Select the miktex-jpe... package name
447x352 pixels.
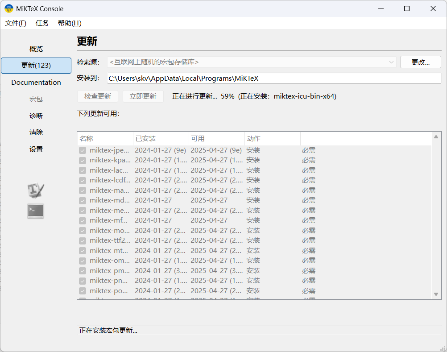pos(109,150)
